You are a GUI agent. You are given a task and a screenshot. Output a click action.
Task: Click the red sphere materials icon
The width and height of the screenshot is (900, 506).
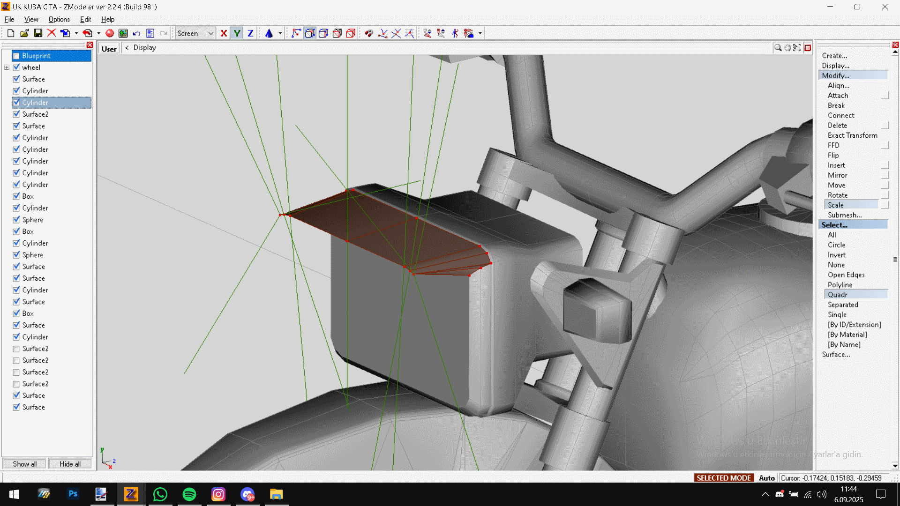[110, 33]
